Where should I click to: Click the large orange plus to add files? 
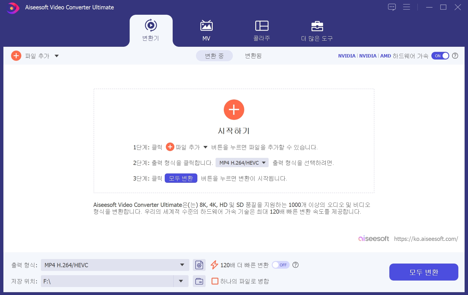coord(234,110)
